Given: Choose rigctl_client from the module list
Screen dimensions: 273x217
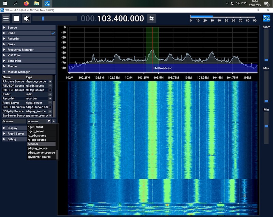Looking at the screenshot, I should [41, 127].
